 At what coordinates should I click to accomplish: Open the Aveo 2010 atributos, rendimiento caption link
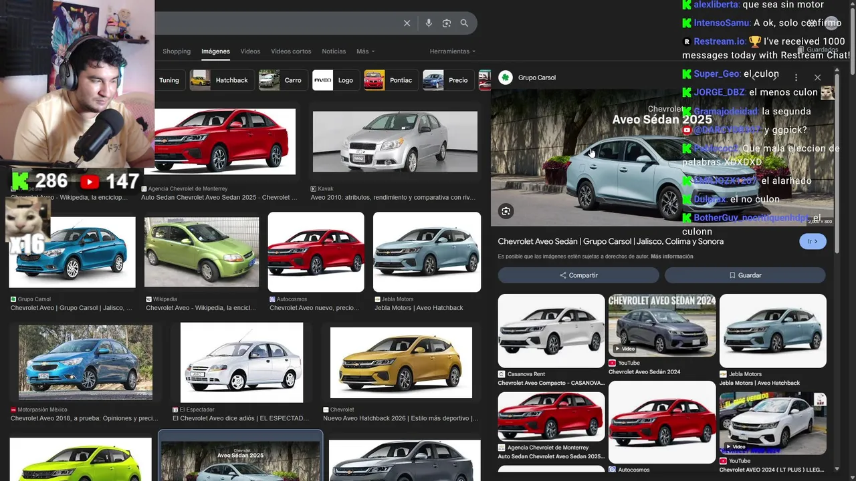pos(393,198)
